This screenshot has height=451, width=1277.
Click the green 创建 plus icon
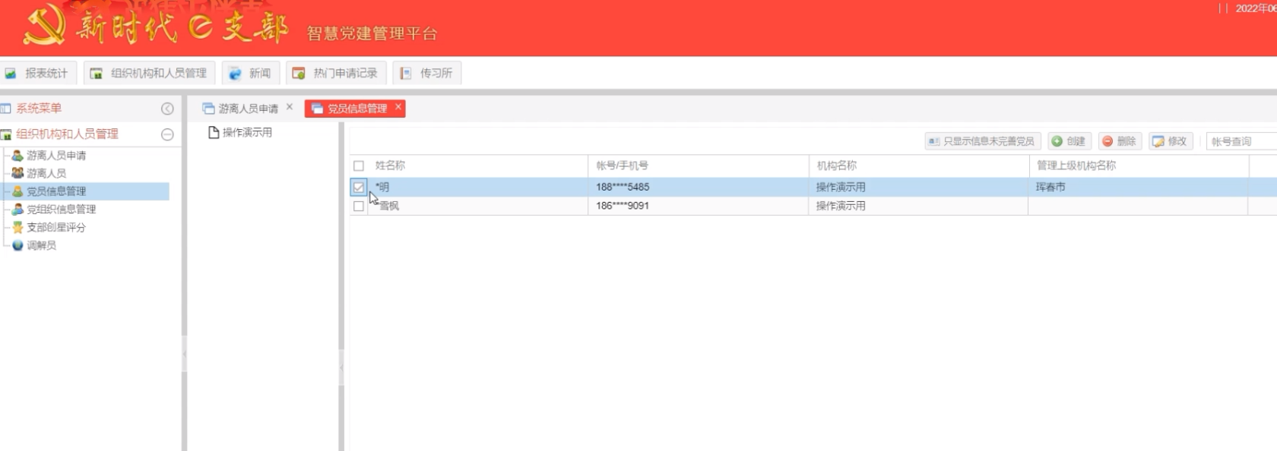pyautogui.click(x=1057, y=141)
